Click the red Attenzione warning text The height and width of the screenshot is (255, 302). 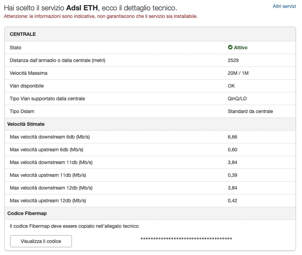101,16
